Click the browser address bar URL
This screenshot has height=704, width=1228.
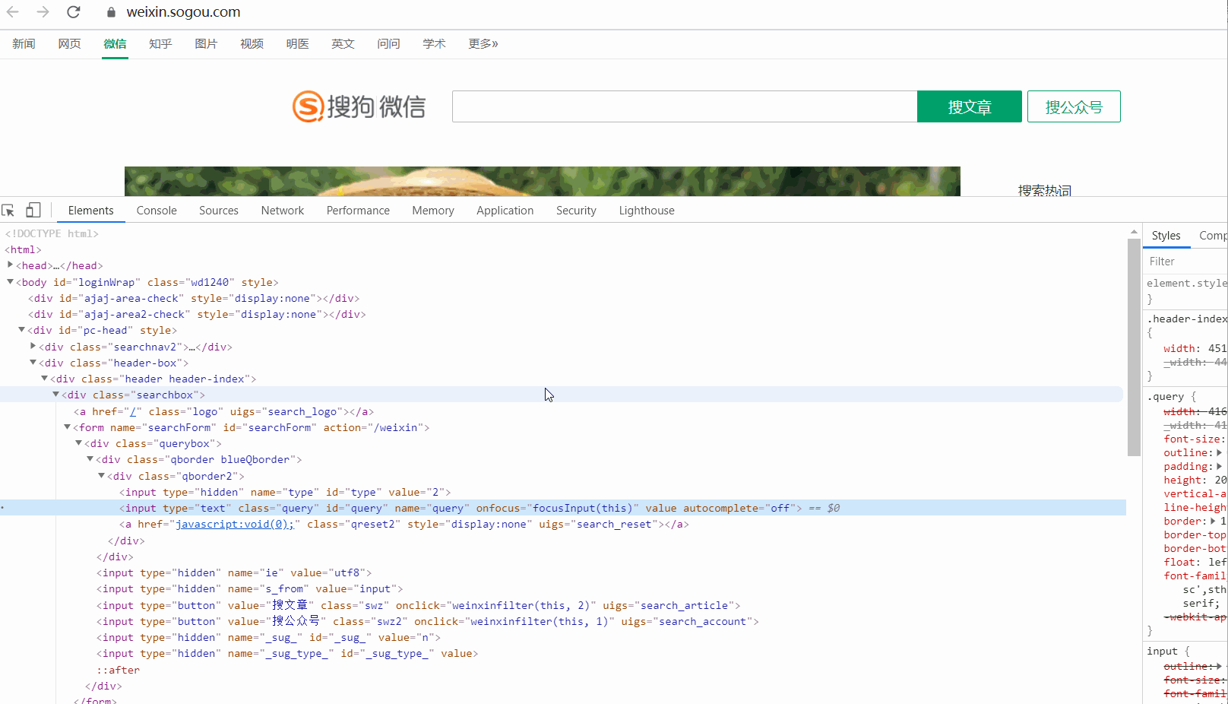183,12
